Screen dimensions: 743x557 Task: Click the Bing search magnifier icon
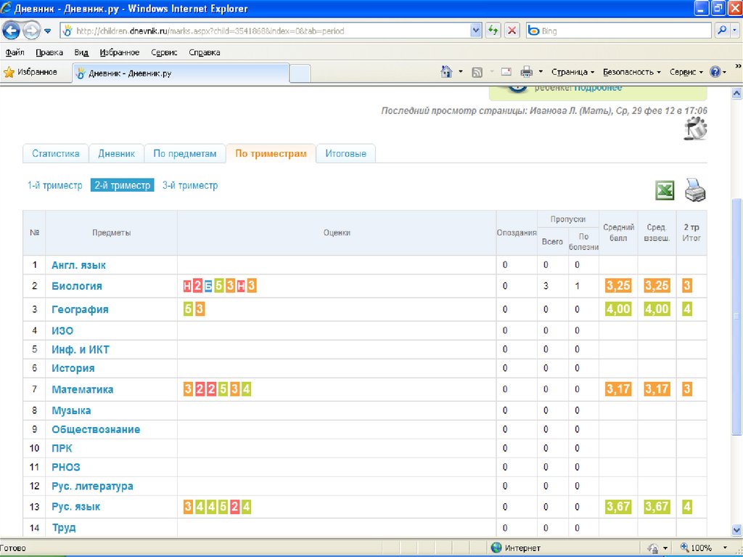722,31
